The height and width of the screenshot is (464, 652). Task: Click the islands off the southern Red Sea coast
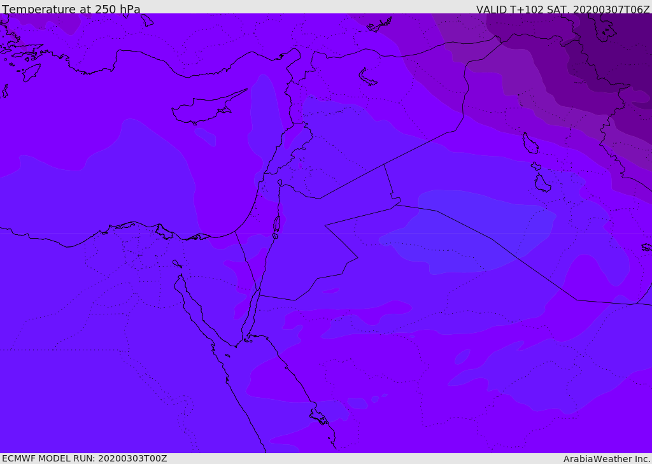coord(319,417)
